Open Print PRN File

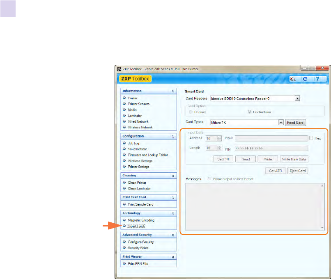138,263
